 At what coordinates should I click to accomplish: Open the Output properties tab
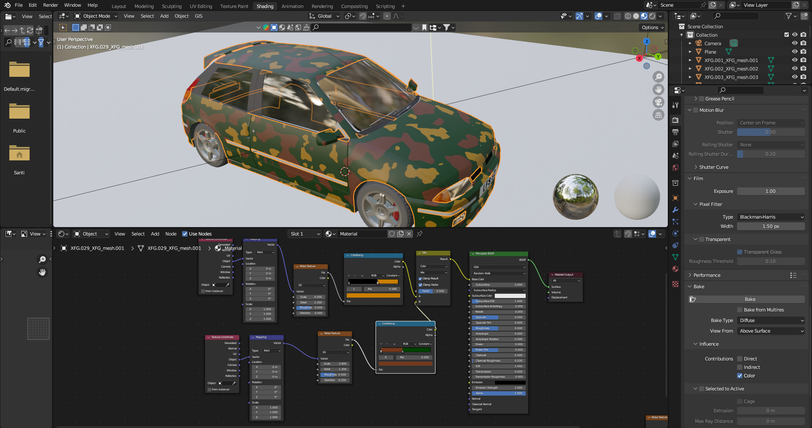click(675, 132)
